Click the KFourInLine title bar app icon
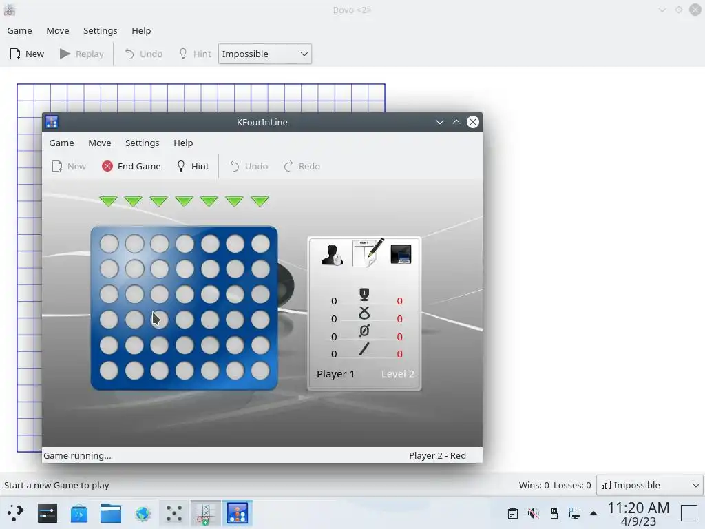This screenshot has height=529, width=705. 52,122
